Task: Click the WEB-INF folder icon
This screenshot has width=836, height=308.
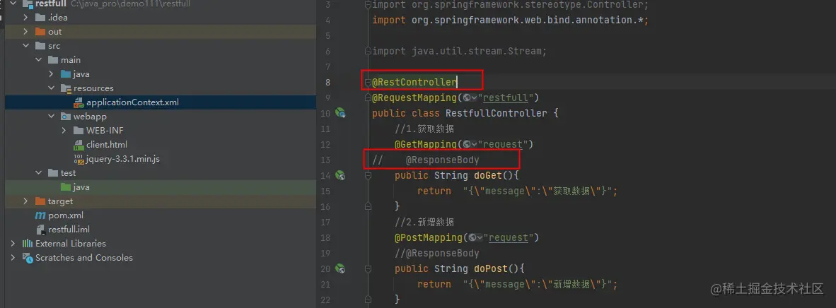Action: pos(79,131)
